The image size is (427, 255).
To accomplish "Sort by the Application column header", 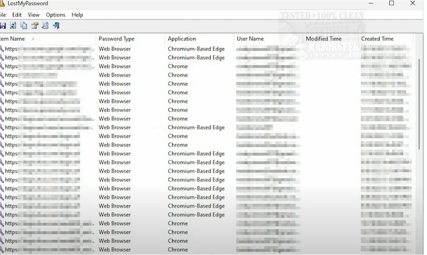I will [199, 39].
